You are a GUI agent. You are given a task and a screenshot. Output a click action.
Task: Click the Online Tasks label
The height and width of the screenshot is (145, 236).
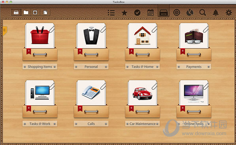(x=194, y=124)
